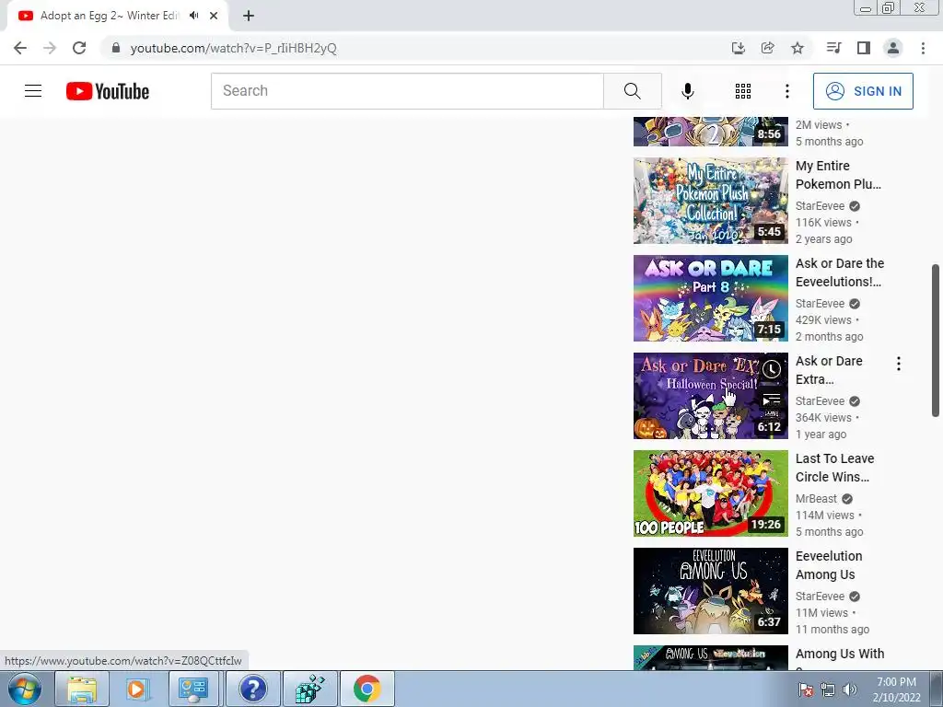Open the Chrome profile avatar

[x=893, y=48]
